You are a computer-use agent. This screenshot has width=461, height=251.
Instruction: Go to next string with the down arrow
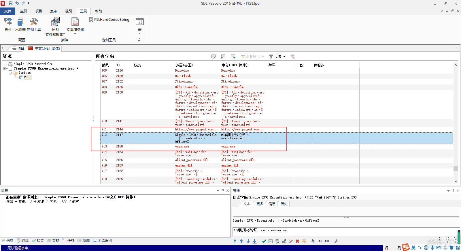point(248,241)
